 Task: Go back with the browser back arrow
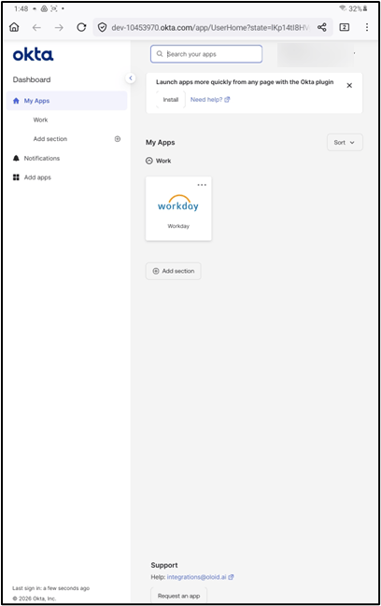36,27
